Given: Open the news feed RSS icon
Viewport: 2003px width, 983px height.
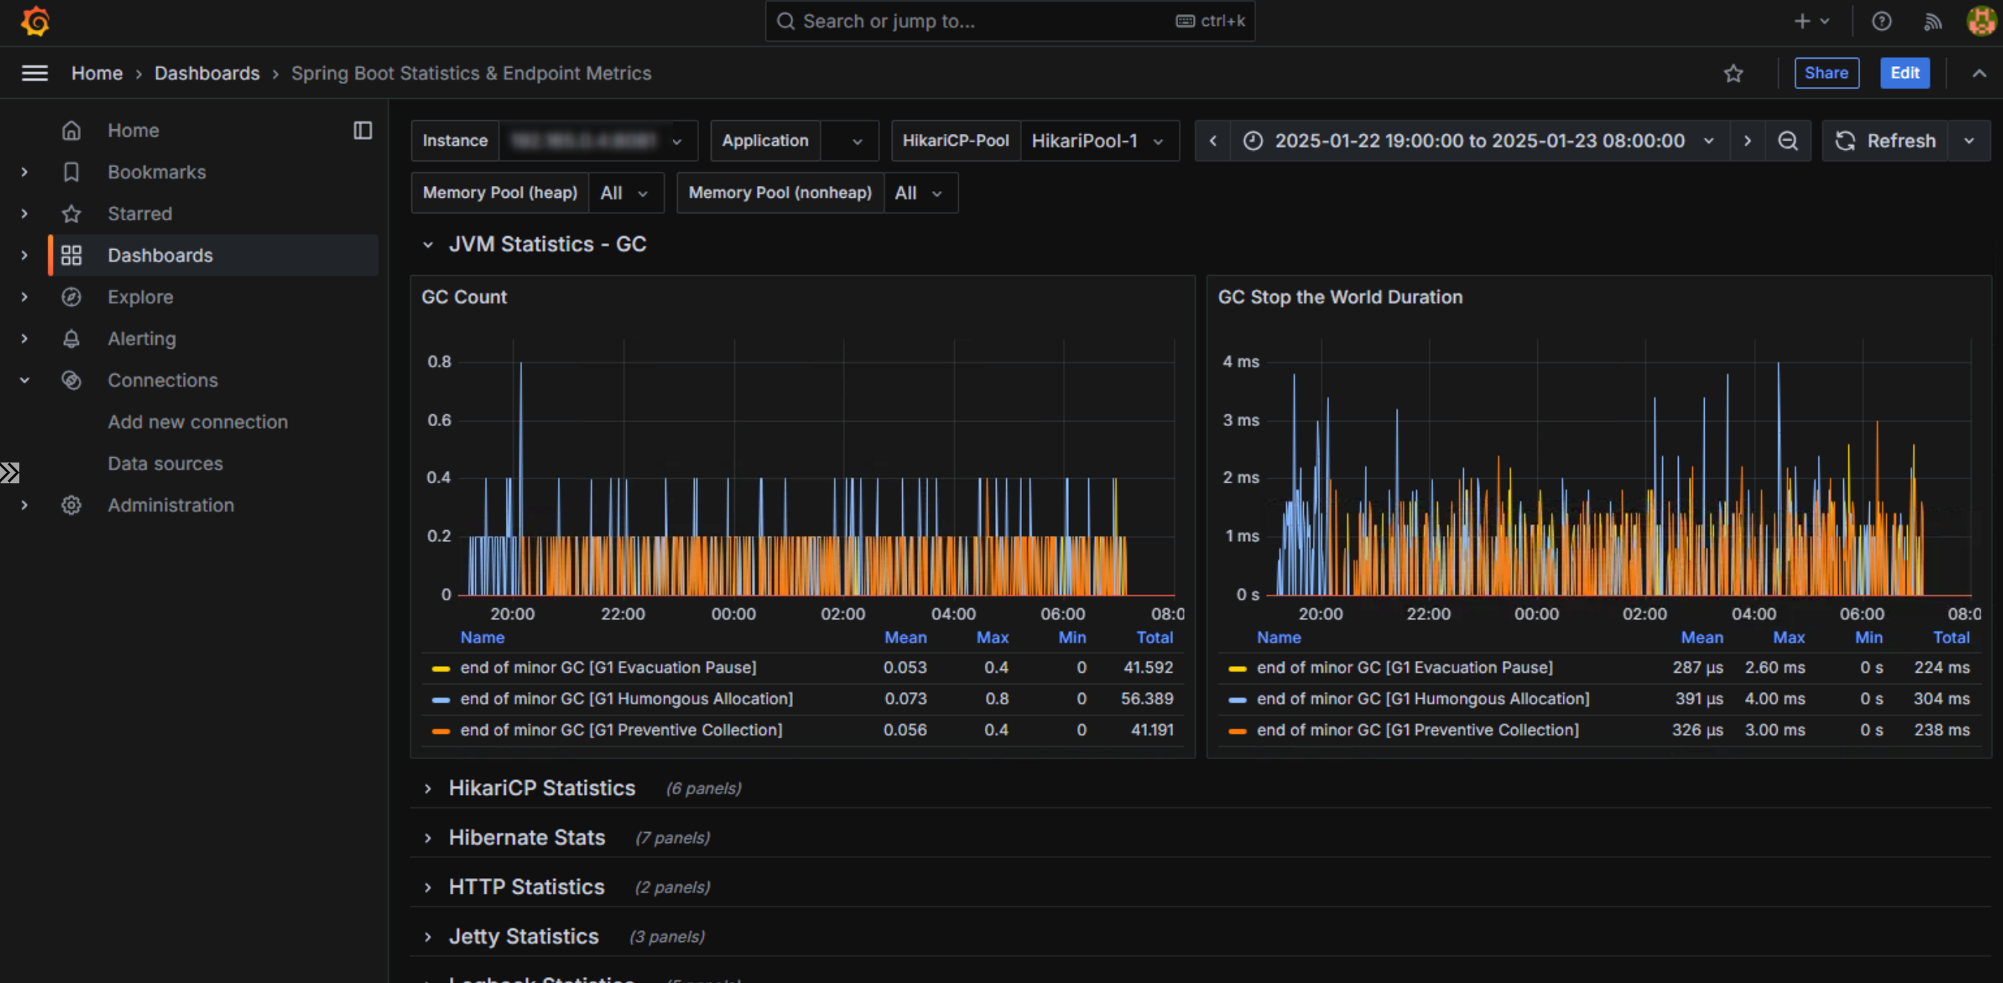Looking at the screenshot, I should 1932,21.
